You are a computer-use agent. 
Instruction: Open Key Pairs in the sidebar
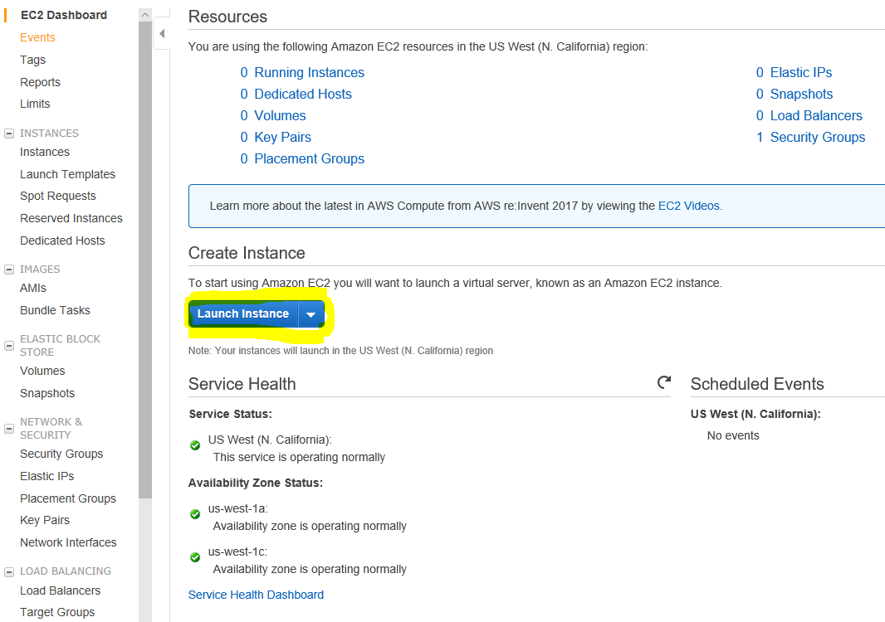click(x=45, y=521)
